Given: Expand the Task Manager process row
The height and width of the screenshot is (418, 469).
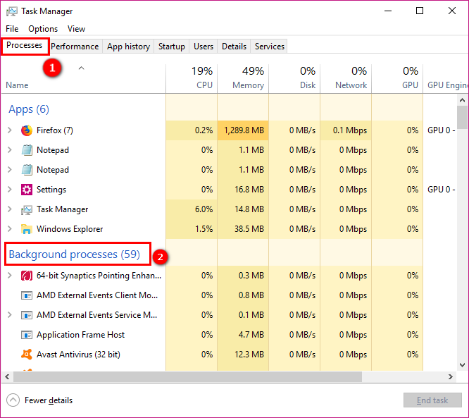Looking at the screenshot, I should click(x=10, y=209).
